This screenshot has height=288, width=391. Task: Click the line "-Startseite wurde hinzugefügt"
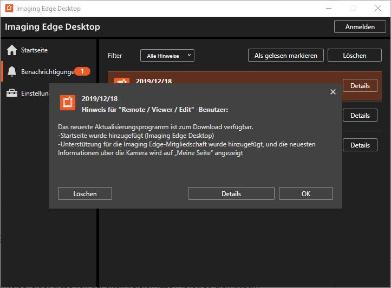(x=136, y=136)
